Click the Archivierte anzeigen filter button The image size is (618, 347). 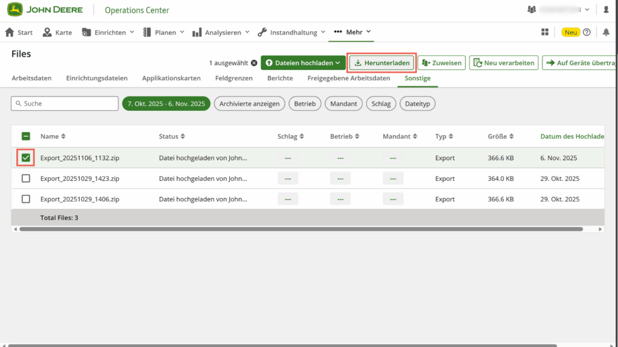click(249, 104)
